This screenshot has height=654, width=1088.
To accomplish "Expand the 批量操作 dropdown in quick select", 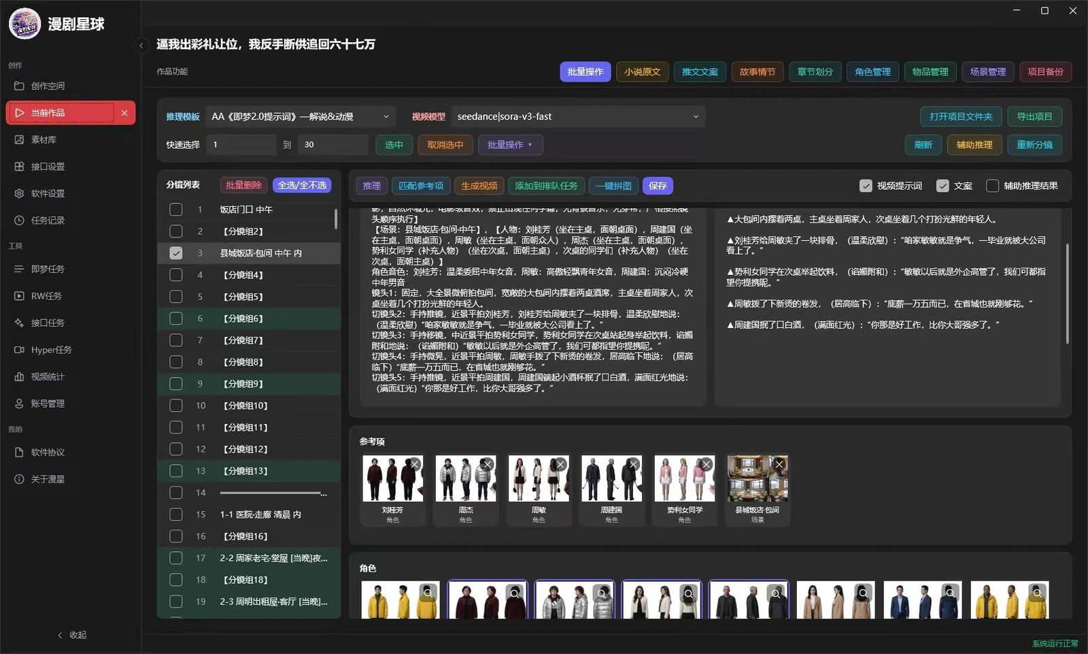I will (x=510, y=145).
